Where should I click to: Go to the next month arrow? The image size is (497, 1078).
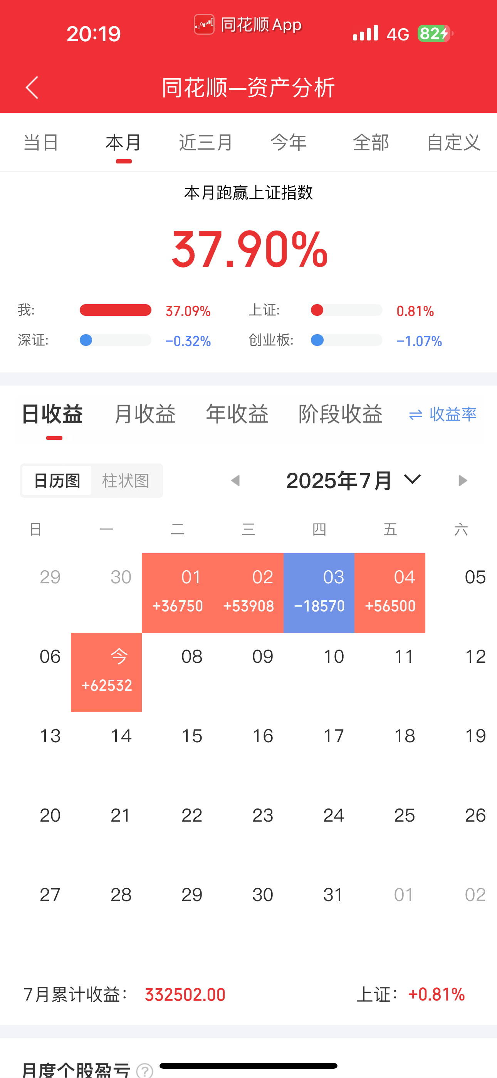pyautogui.click(x=462, y=480)
